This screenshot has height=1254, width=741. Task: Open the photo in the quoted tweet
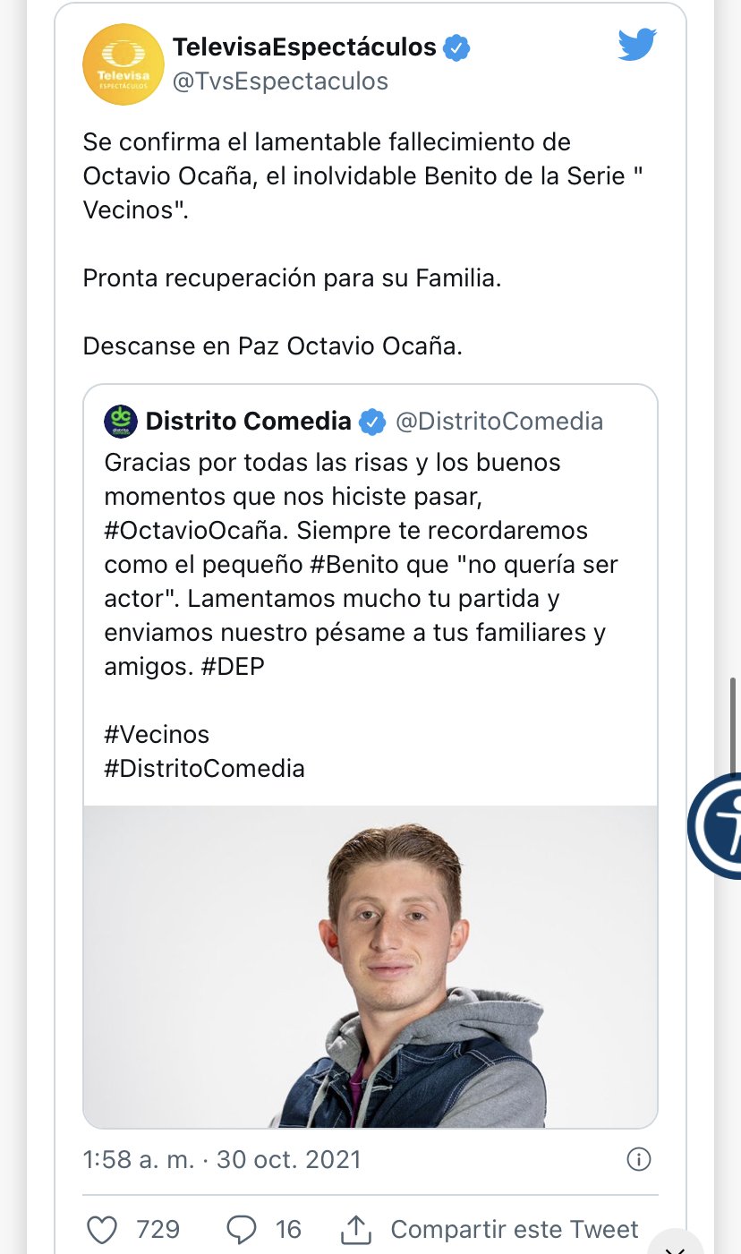pyautogui.click(x=370, y=966)
